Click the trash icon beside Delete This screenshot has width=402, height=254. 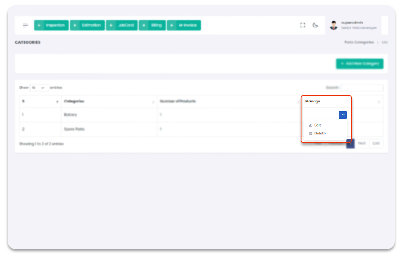pos(310,133)
